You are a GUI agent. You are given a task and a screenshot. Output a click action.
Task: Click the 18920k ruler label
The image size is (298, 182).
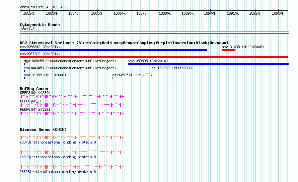pyautogui.click(x=255, y=13)
